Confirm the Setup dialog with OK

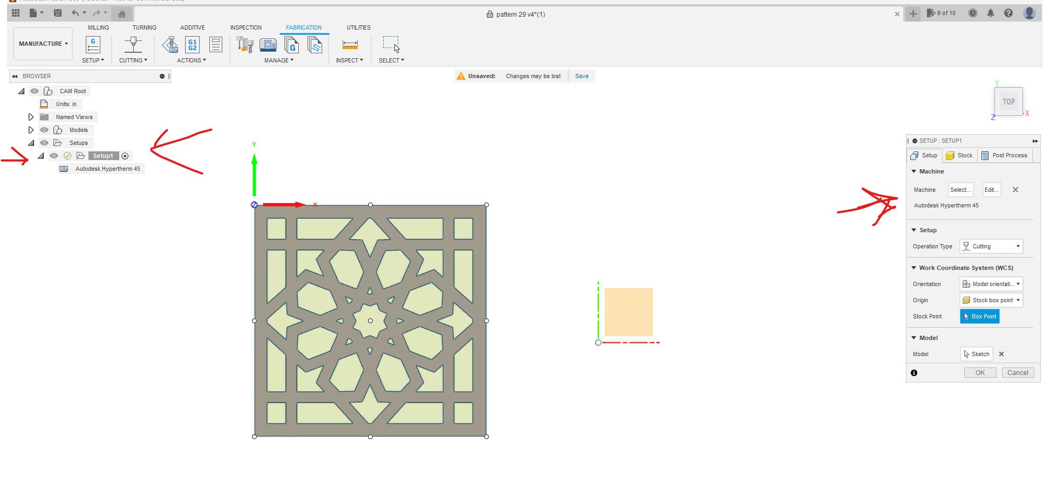tap(980, 373)
